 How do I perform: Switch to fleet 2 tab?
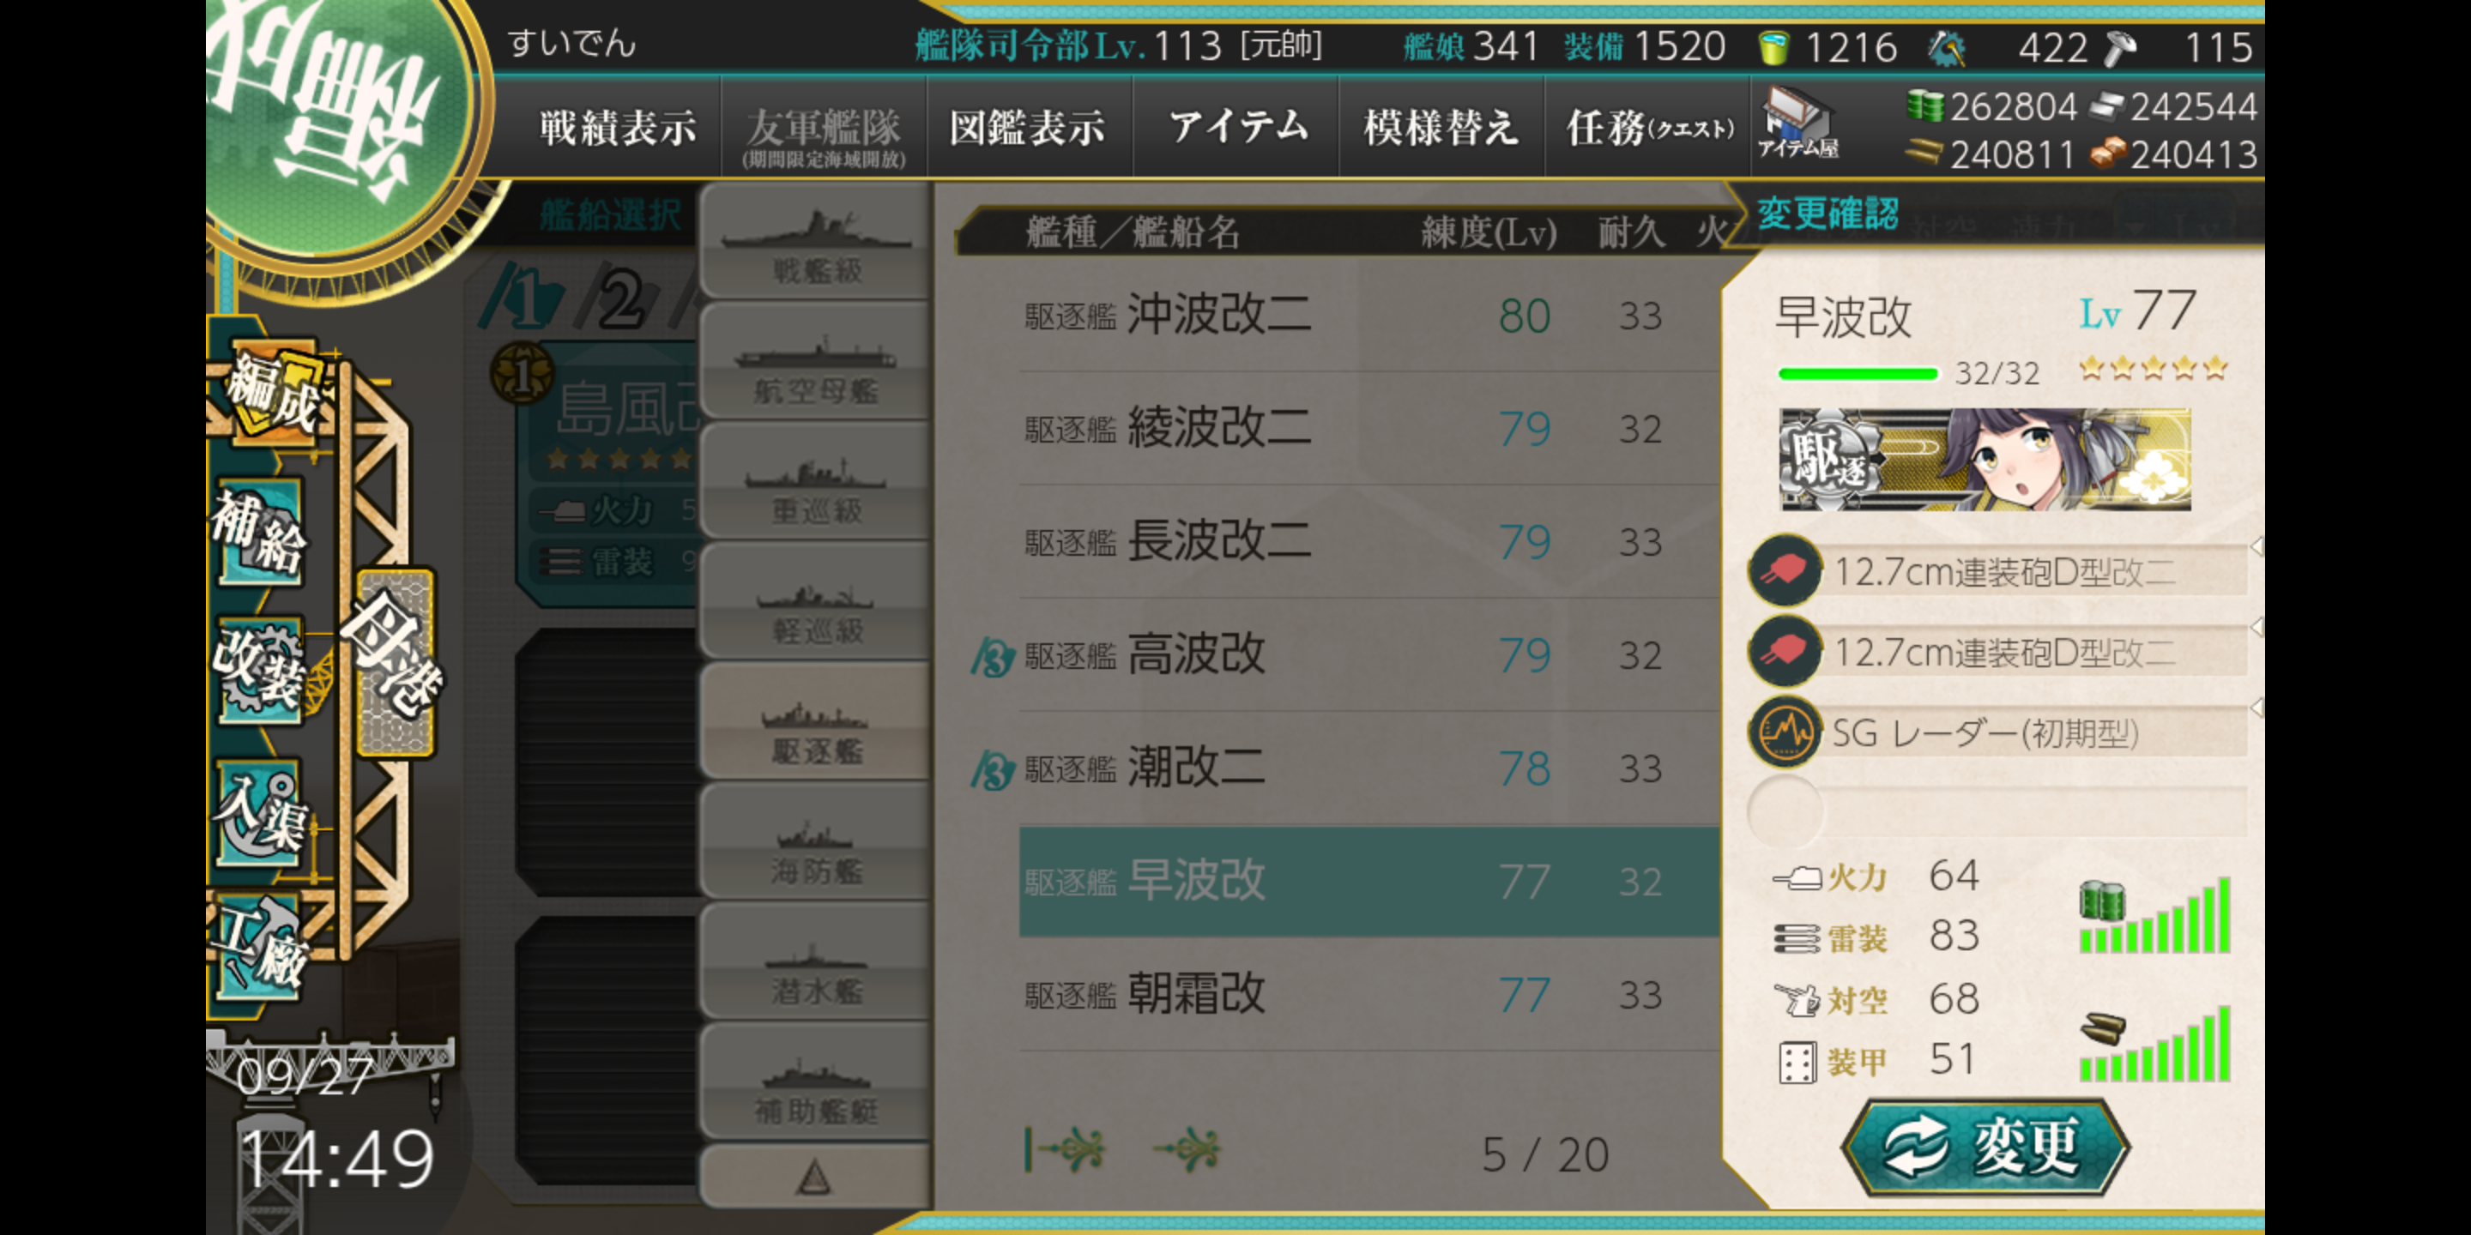coord(621,299)
